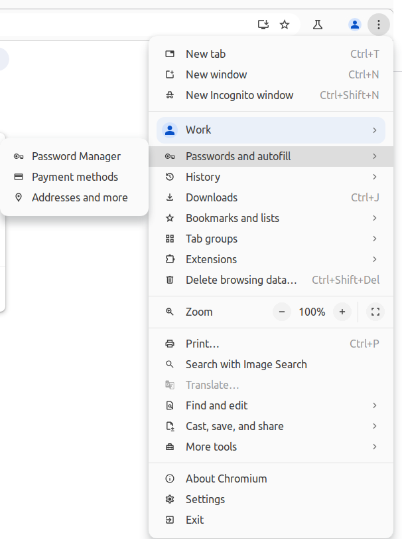The height and width of the screenshot is (539, 402).
Task: Click the install page icon in toolbar
Action: click(263, 24)
